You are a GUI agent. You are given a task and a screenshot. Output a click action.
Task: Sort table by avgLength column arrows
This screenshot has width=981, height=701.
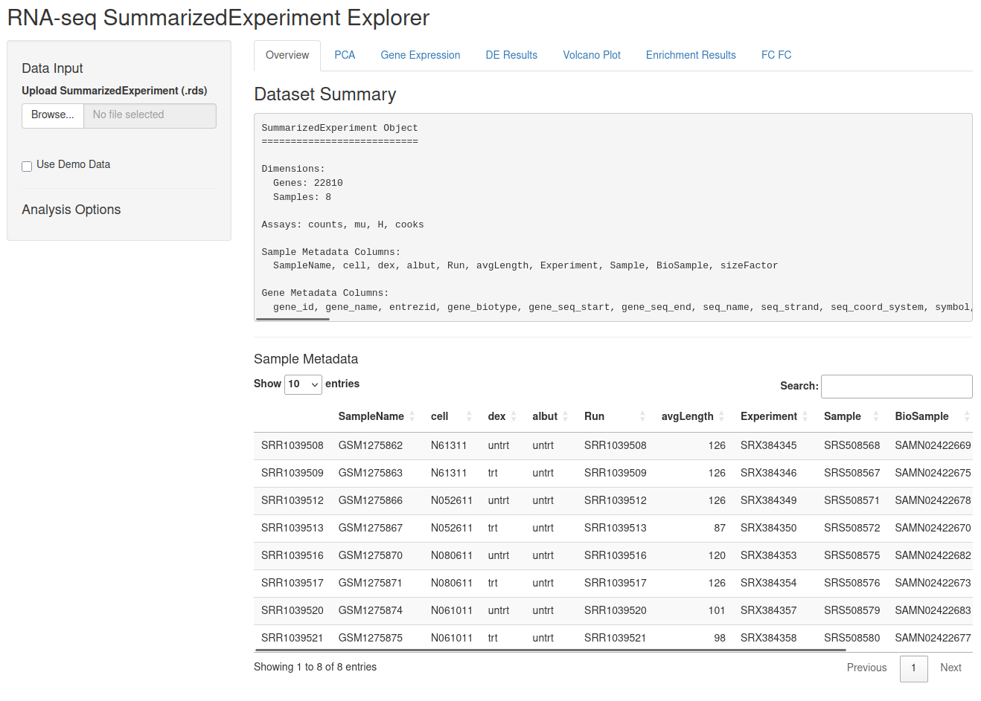(721, 416)
